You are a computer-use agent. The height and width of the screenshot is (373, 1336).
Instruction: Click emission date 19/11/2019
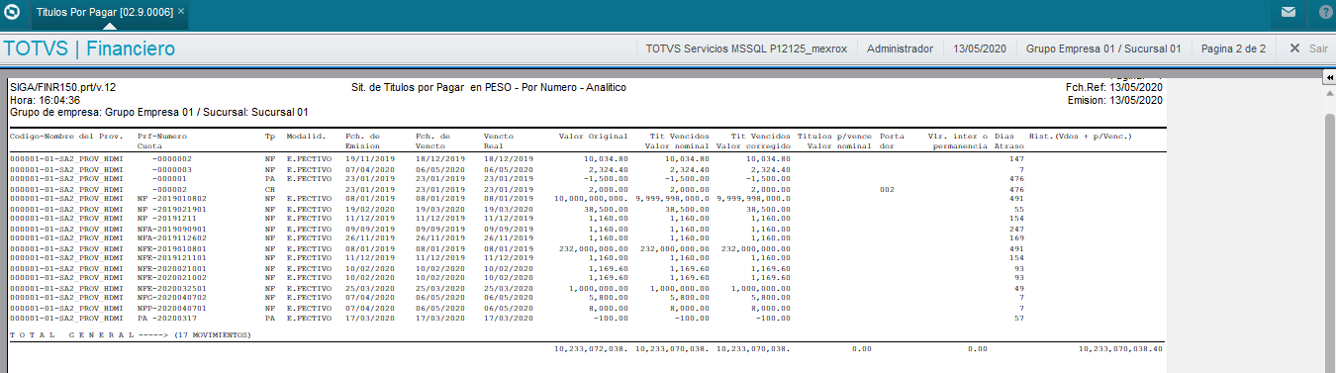click(x=369, y=158)
